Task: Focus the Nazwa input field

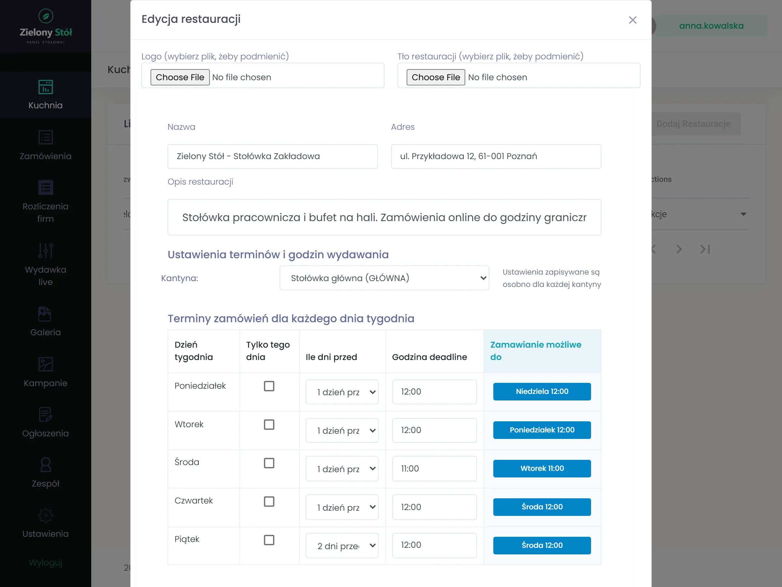Action: [273, 157]
